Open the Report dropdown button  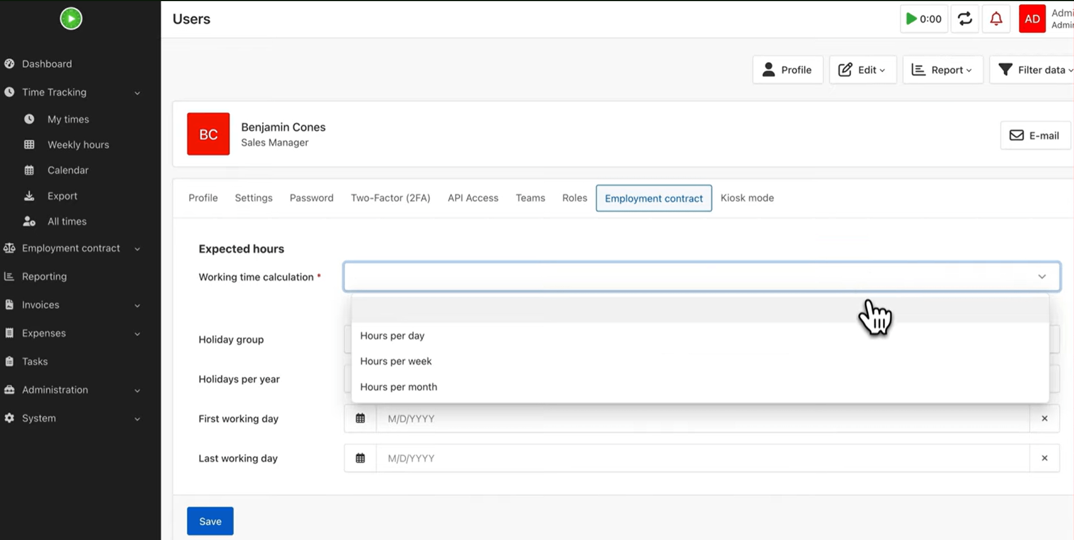coord(943,70)
